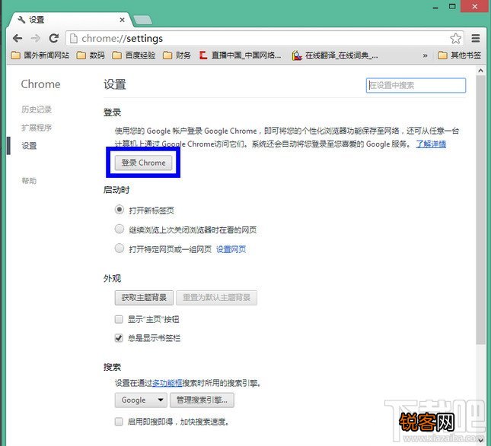Enable the 显示"主页"按钮 checkbox
The height and width of the screenshot is (446, 491).
point(119,319)
